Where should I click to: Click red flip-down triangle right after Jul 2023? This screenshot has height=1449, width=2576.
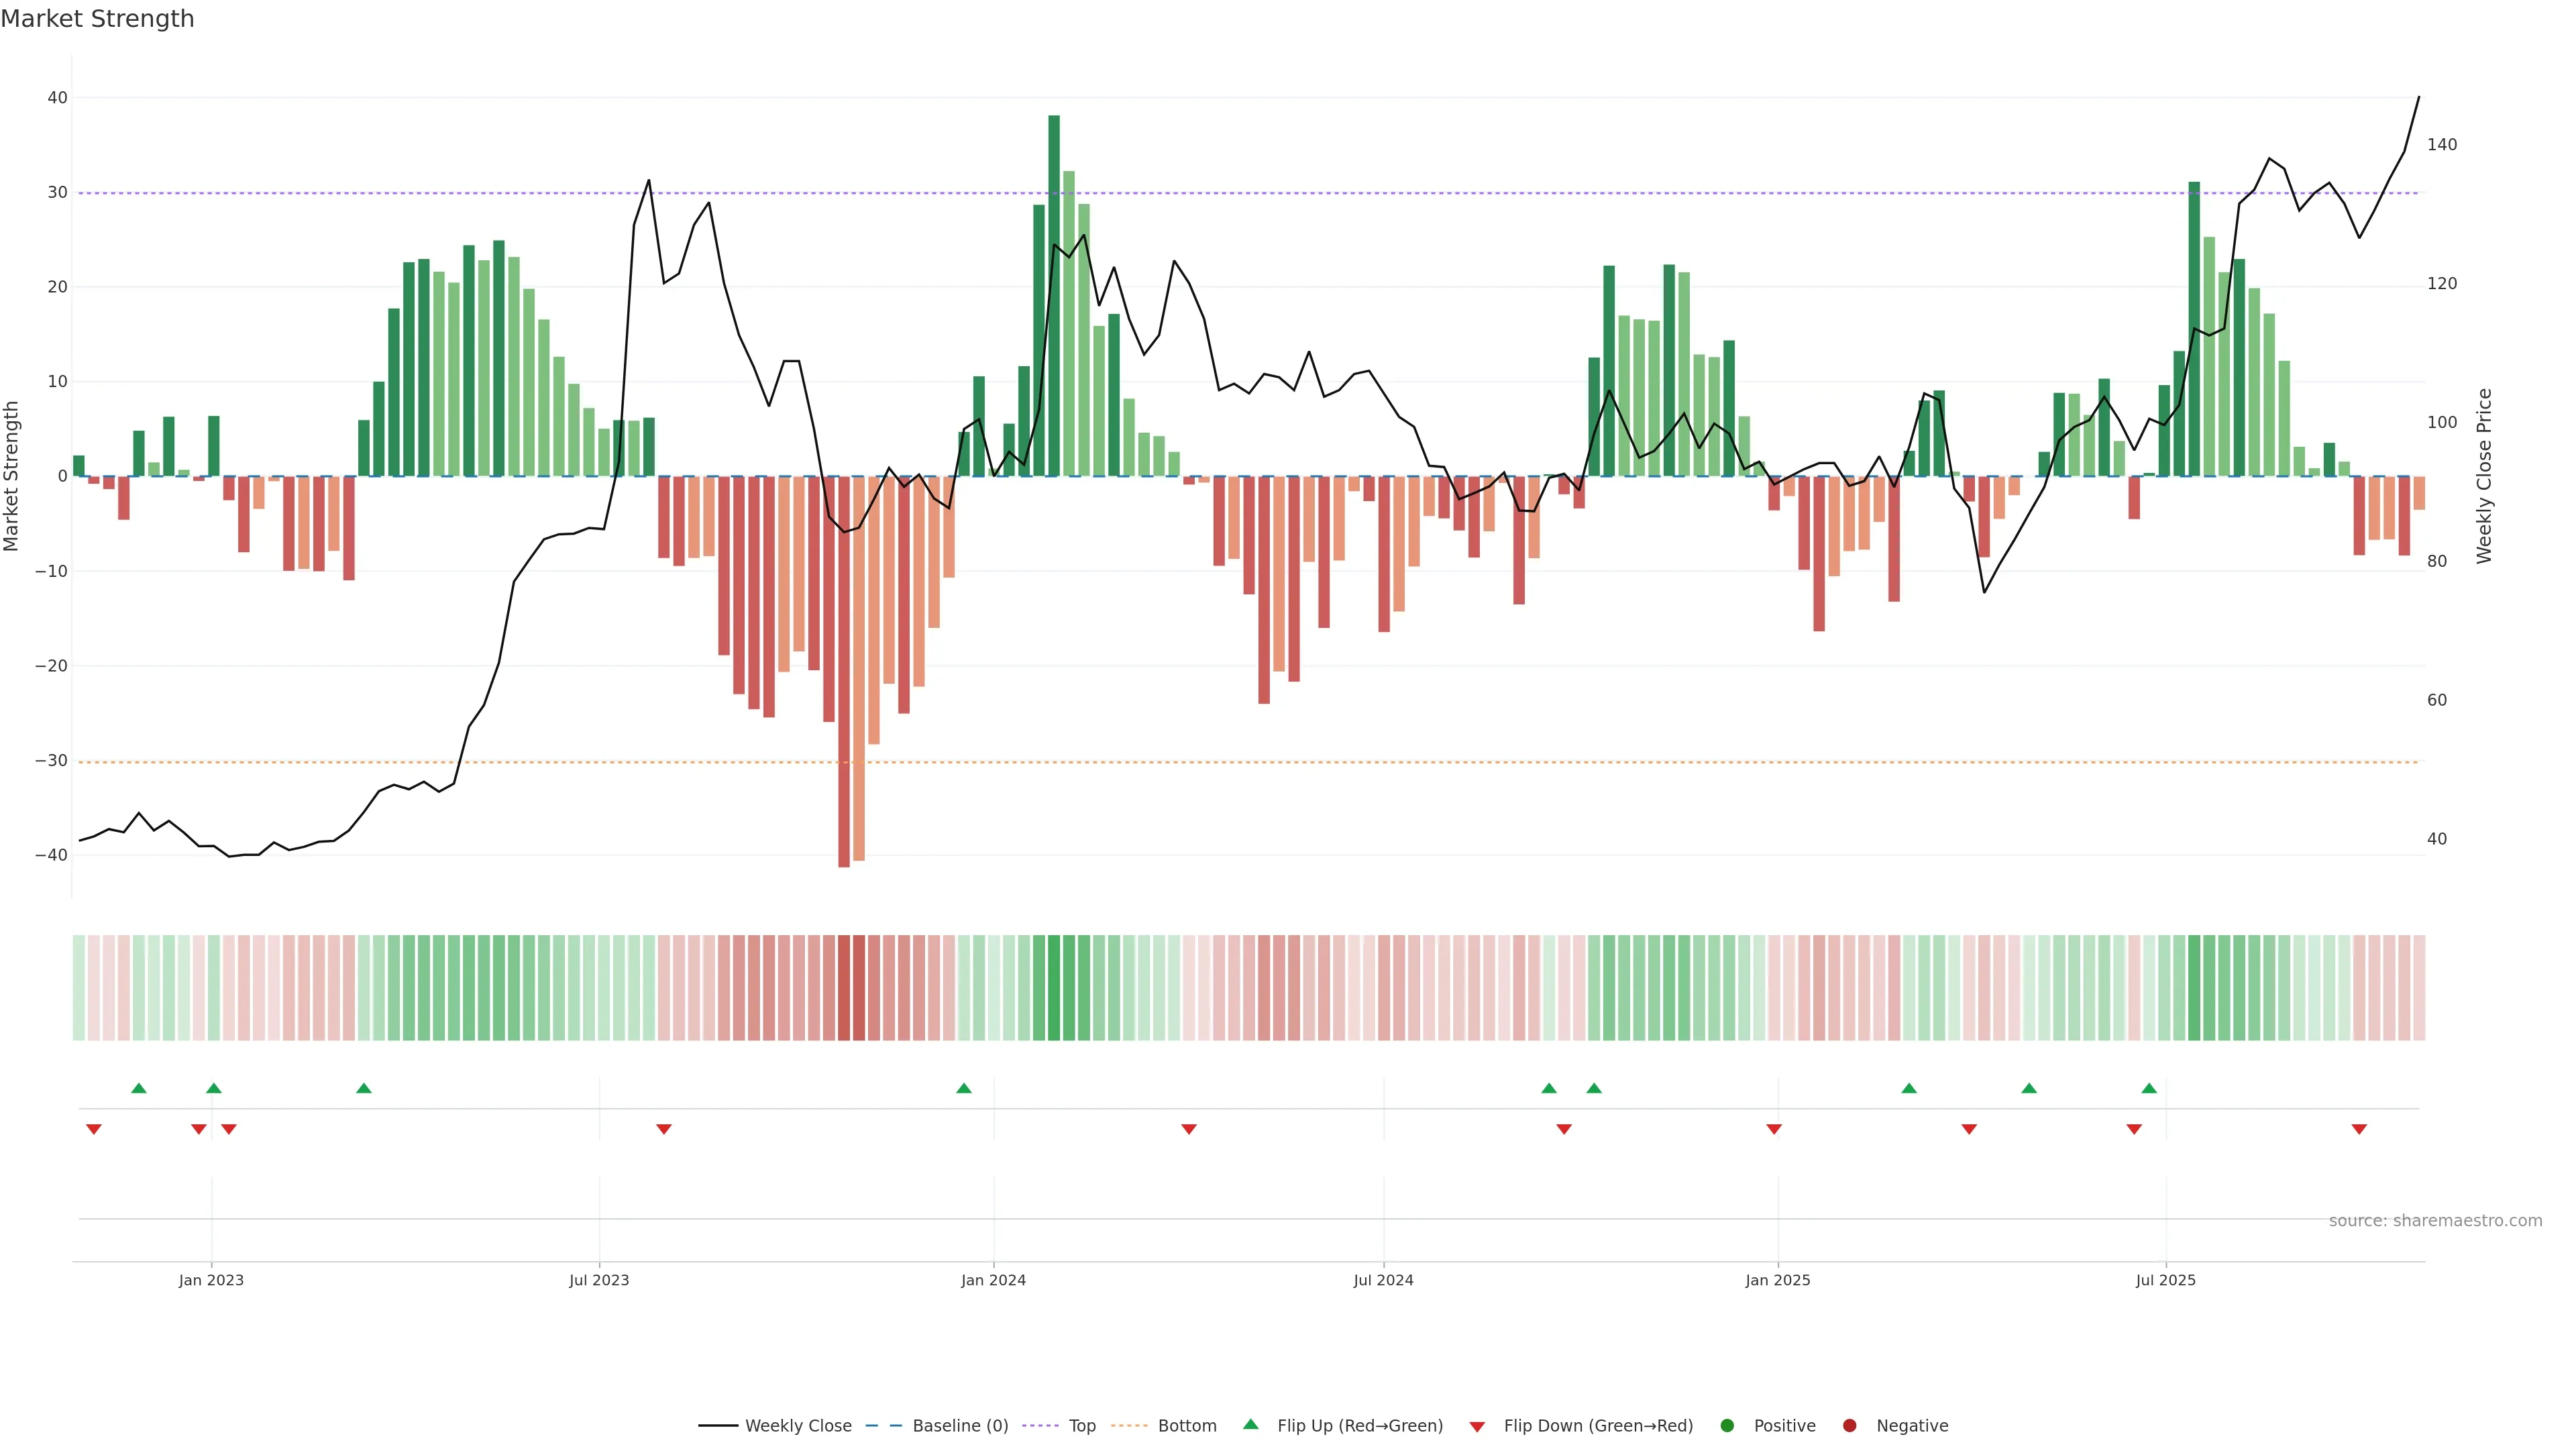coord(664,1129)
